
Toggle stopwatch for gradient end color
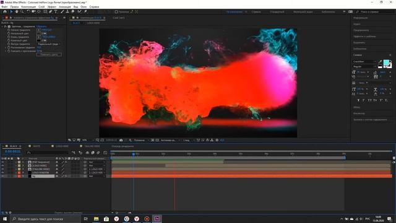(9, 40)
